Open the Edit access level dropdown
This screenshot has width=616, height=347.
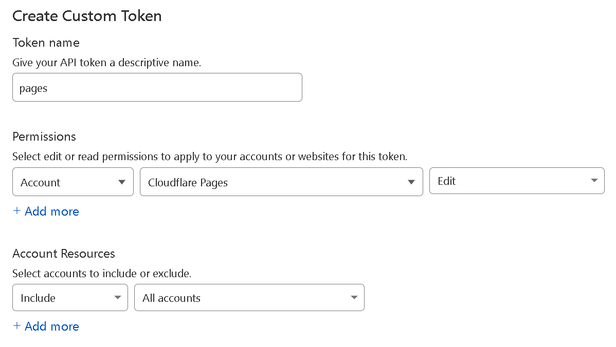point(516,181)
